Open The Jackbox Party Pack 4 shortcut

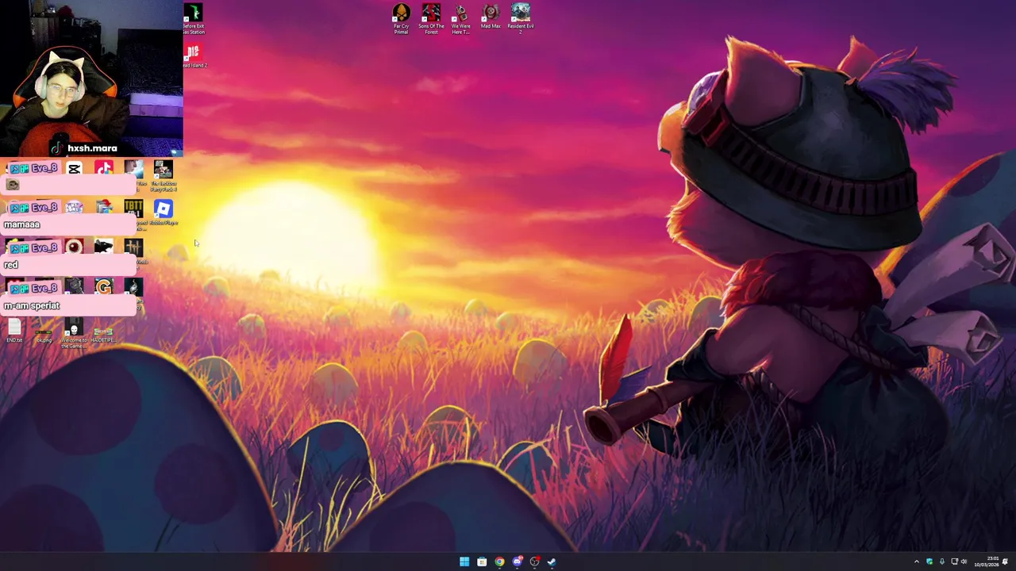point(164,176)
